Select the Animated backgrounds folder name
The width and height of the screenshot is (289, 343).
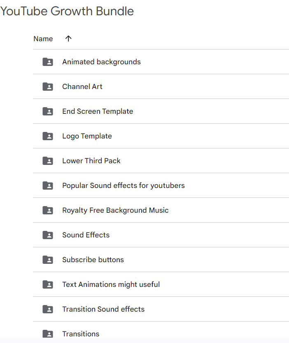pyautogui.click(x=101, y=62)
